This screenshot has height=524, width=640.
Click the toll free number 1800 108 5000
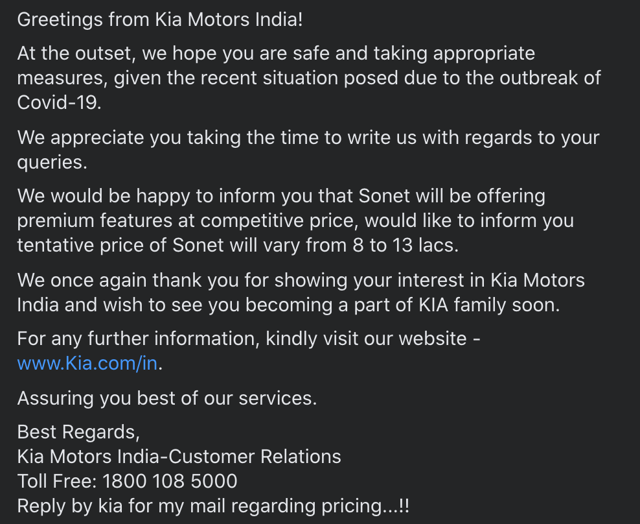point(170,481)
